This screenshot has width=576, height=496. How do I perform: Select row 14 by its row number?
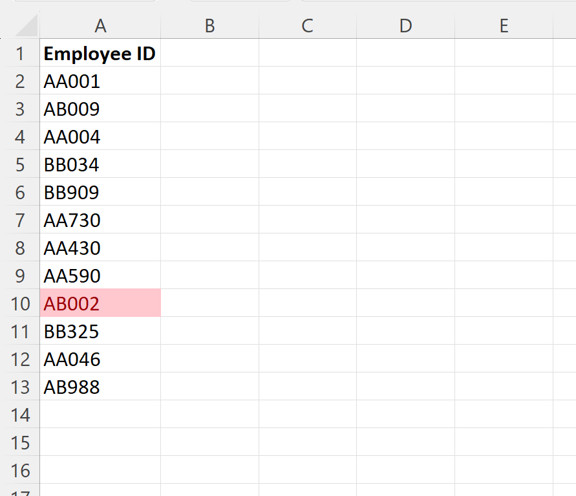click(21, 415)
